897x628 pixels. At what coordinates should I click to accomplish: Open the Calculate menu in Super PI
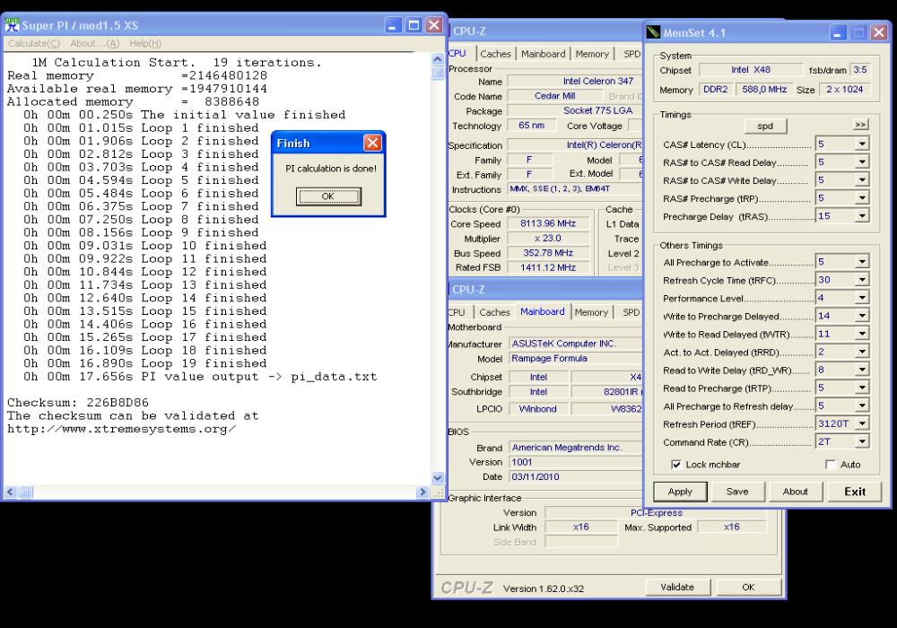[x=34, y=43]
